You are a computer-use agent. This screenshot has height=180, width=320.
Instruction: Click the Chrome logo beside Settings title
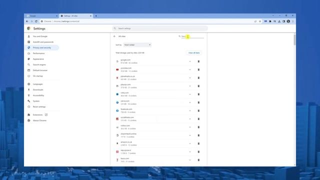pos(29,28)
